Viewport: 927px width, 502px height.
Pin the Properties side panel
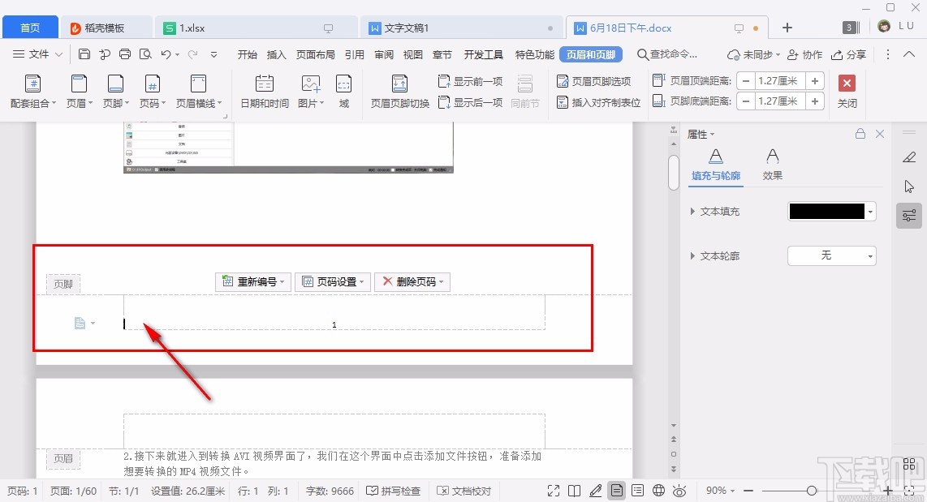(x=860, y=133)
